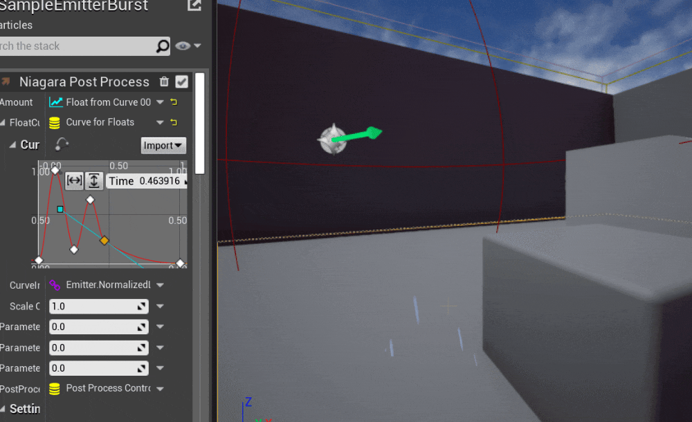Click the curve templates icon beside Curve

pyautogui.click(x=62, y=144)
